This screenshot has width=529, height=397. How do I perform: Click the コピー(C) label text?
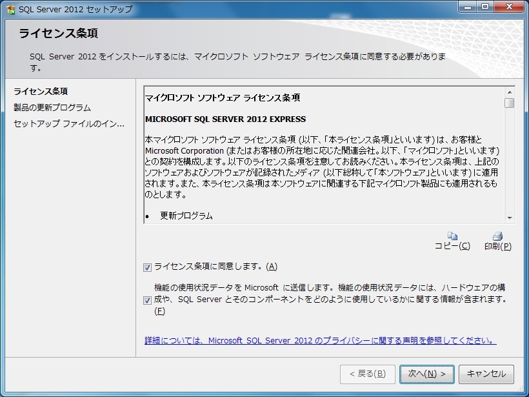click(452, 246)
